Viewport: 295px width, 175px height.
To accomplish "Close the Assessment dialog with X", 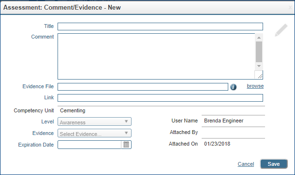I will 291,8.
